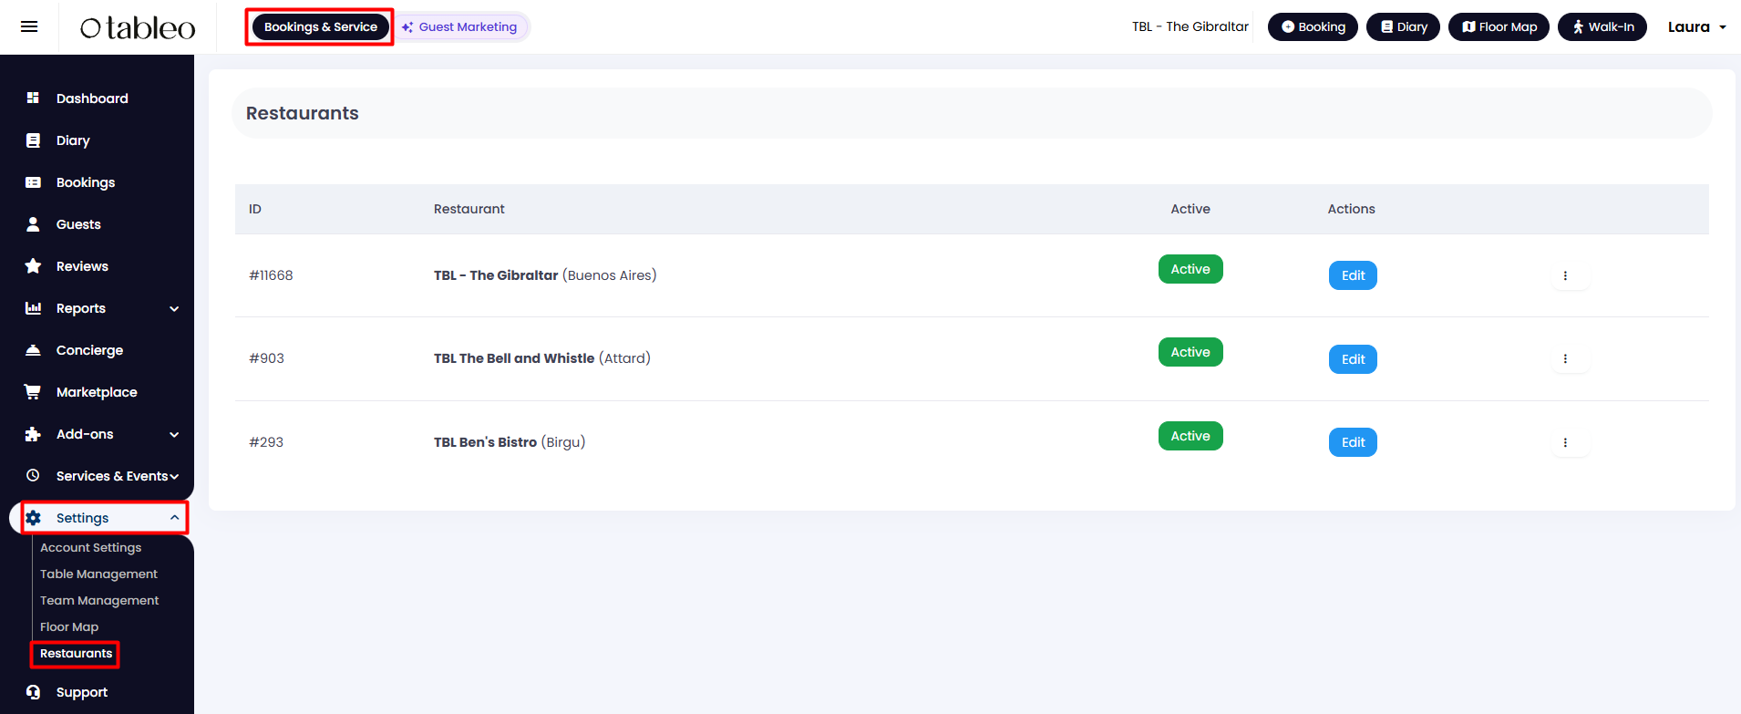This screenshot has height=714, width=1741.
Task: Select Restaurants submenu item
Action: coord(77,653)
